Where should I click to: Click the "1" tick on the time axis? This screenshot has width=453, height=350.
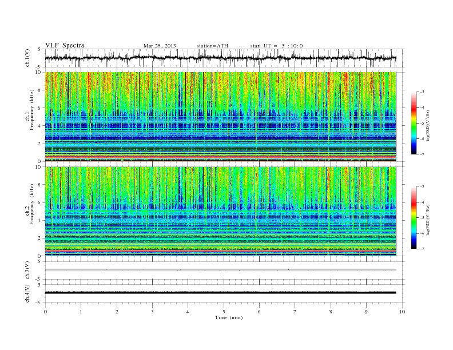coord(81,312)
